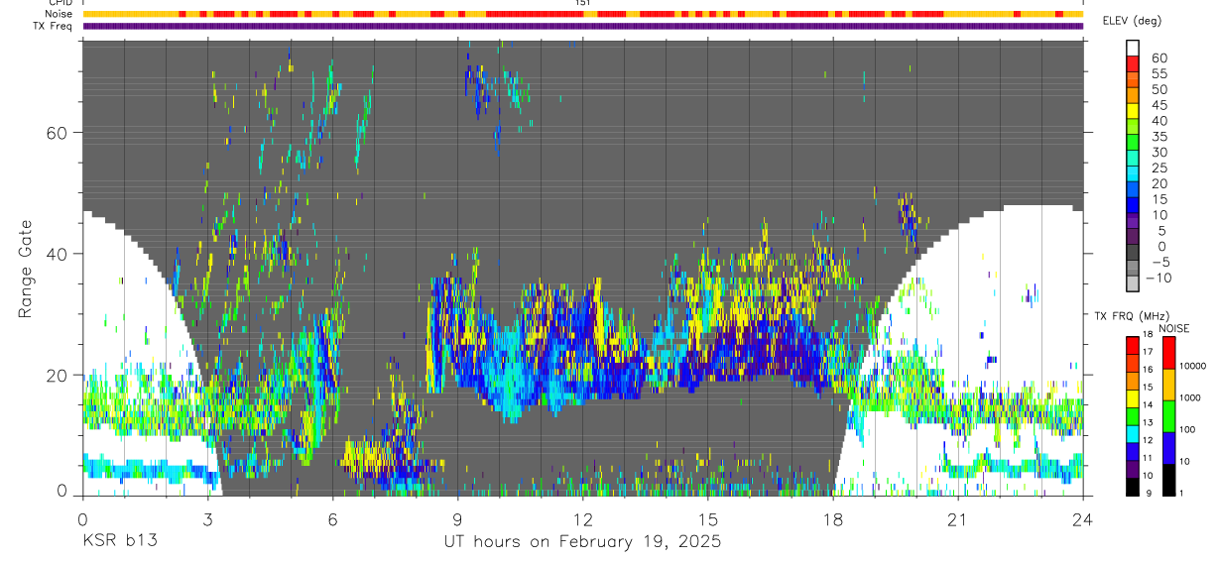This screenshot has height=562, width=1218.
Task: Click the white top box of elevation scale
Action: [1133, 46]
